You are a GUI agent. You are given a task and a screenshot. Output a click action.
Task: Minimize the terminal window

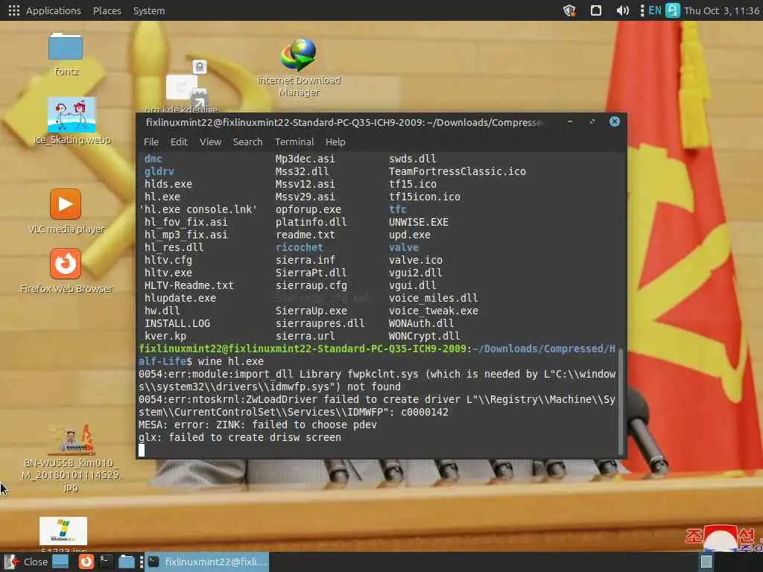coord(570,121)
